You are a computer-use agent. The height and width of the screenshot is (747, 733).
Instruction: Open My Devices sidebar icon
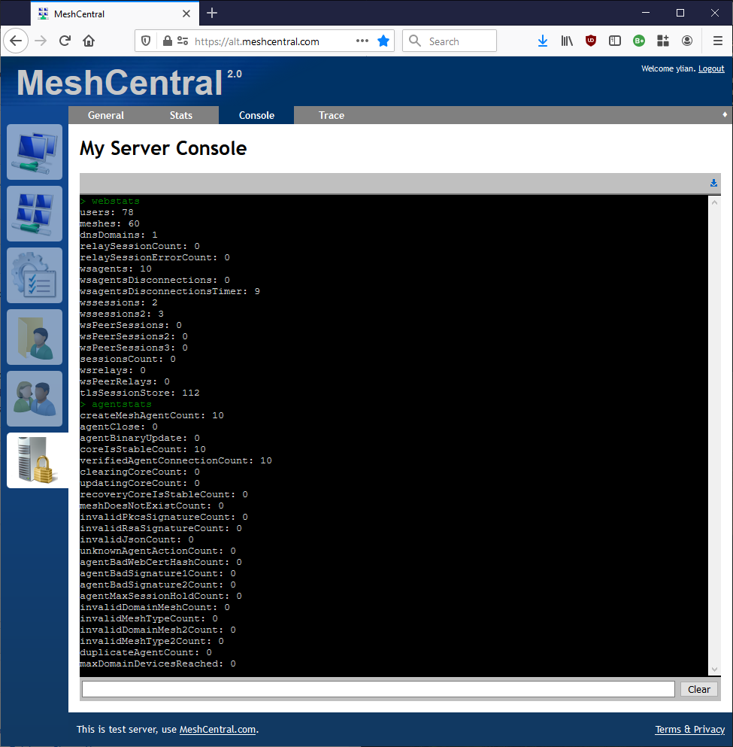[35, 152]
